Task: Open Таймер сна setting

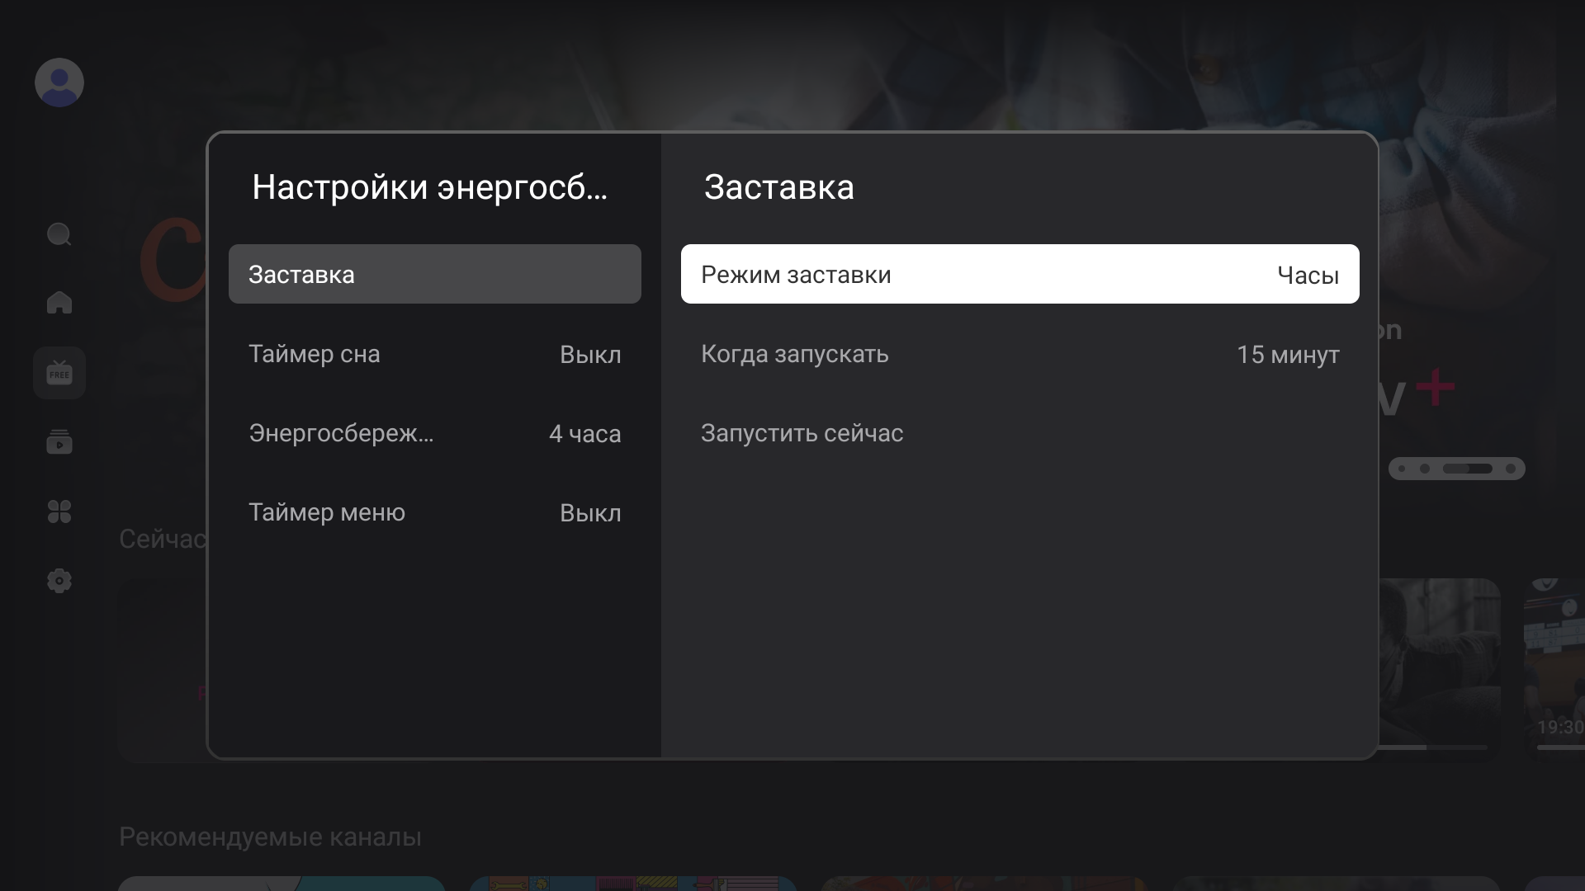Action: (x=434, y=354)
